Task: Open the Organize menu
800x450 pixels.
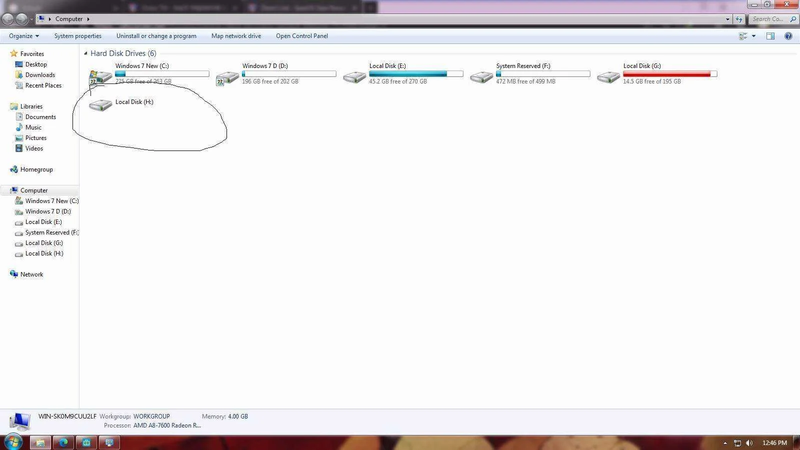Action: (23, 36)
